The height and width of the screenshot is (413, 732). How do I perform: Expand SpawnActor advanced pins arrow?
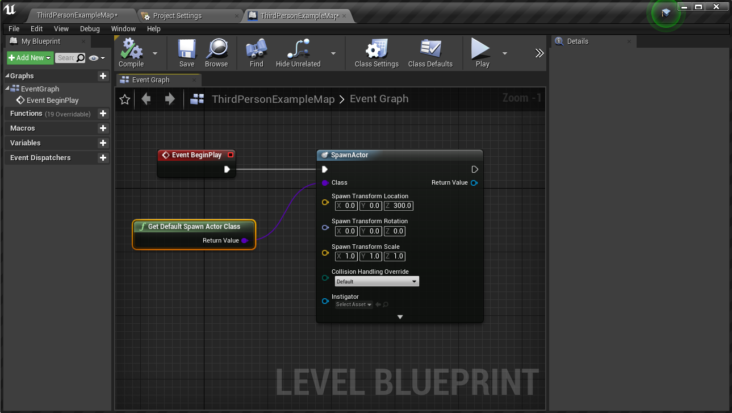[x=400, y=317]
